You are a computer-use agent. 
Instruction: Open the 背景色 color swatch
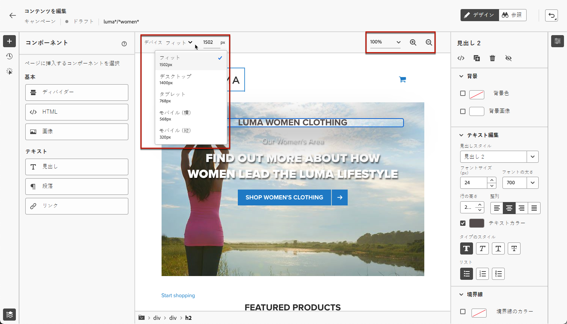(477, 94)
